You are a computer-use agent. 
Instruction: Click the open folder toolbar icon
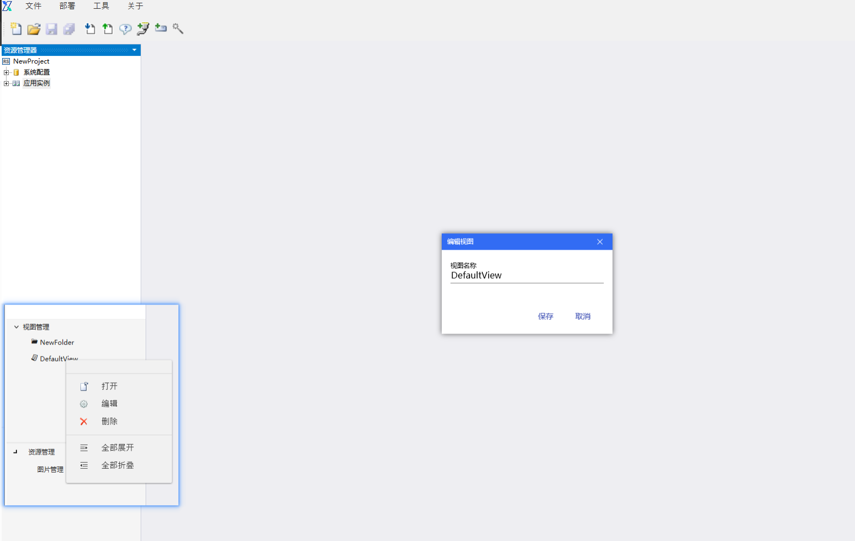pyautogui.click(x=34, y=28)
